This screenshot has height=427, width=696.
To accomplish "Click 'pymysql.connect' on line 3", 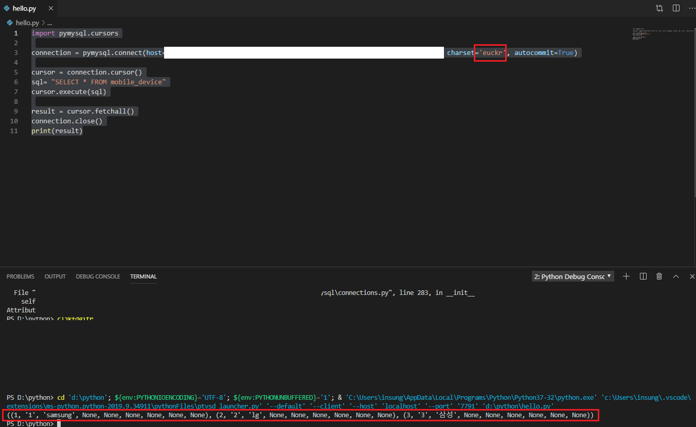I will click(x=113, y=53).
